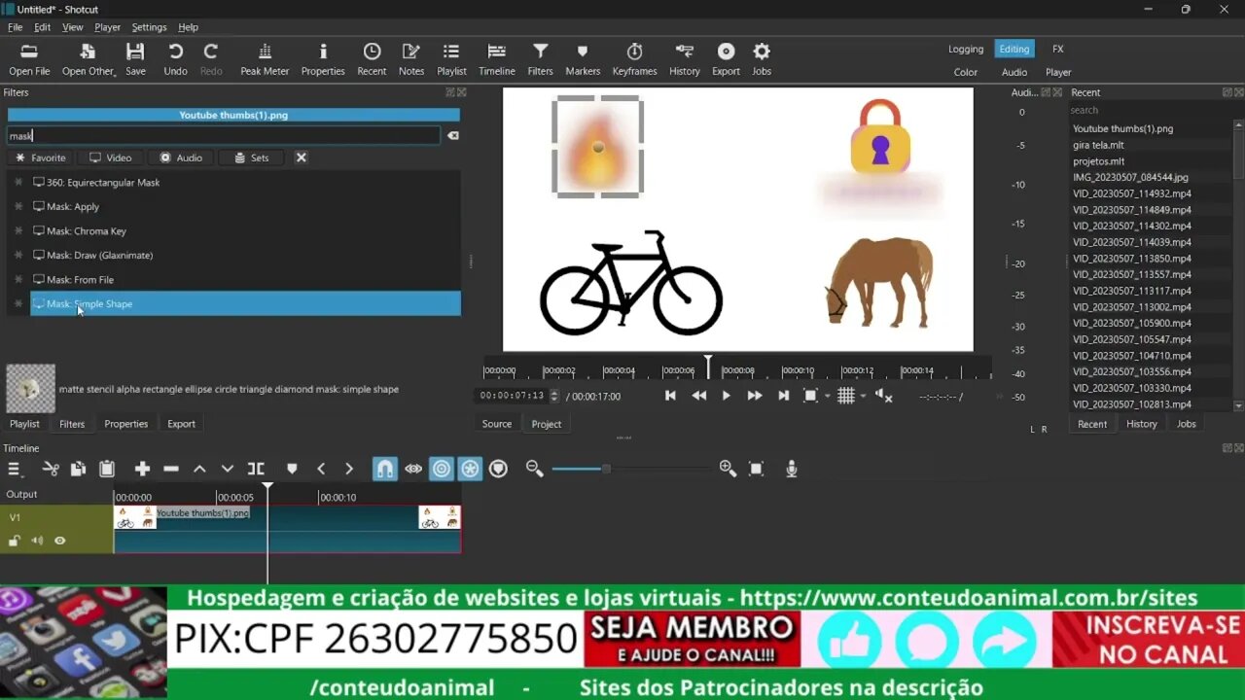Zoom timeline to fit
The width and height of the screenshot is (1245, 700).
(x=757, y=469)
